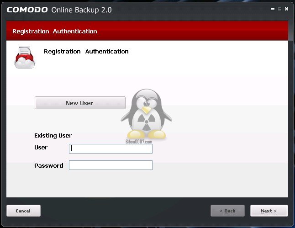Viewport: 295px width, 228px height.
Task: Minimize the Comodo Online Backup window
Action: [273, 9]
